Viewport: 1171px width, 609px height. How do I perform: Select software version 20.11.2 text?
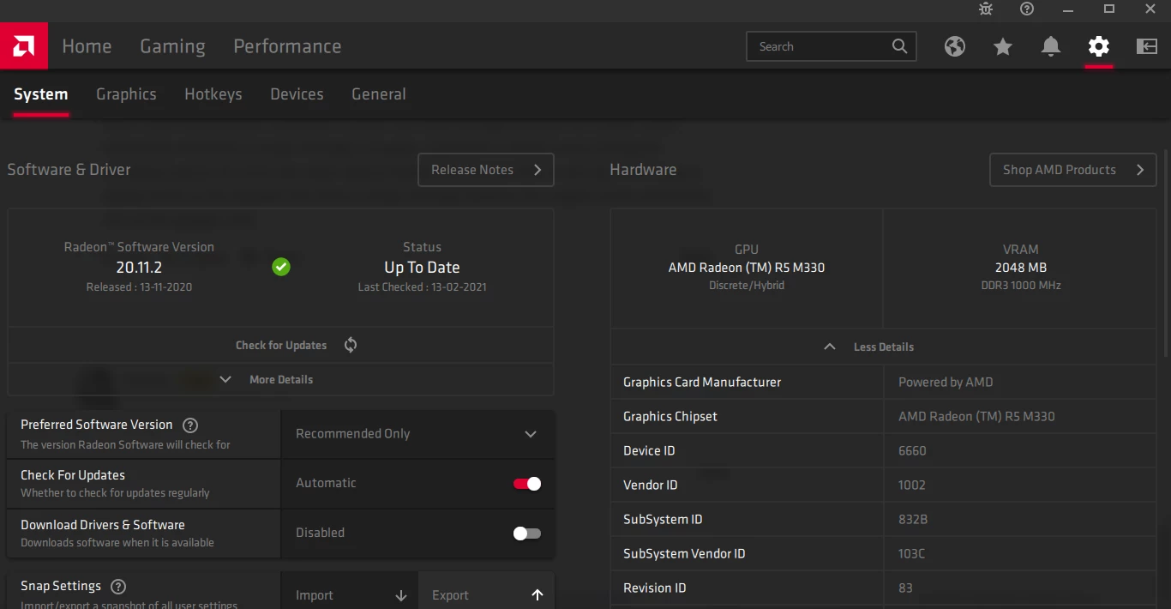(139, 267)
